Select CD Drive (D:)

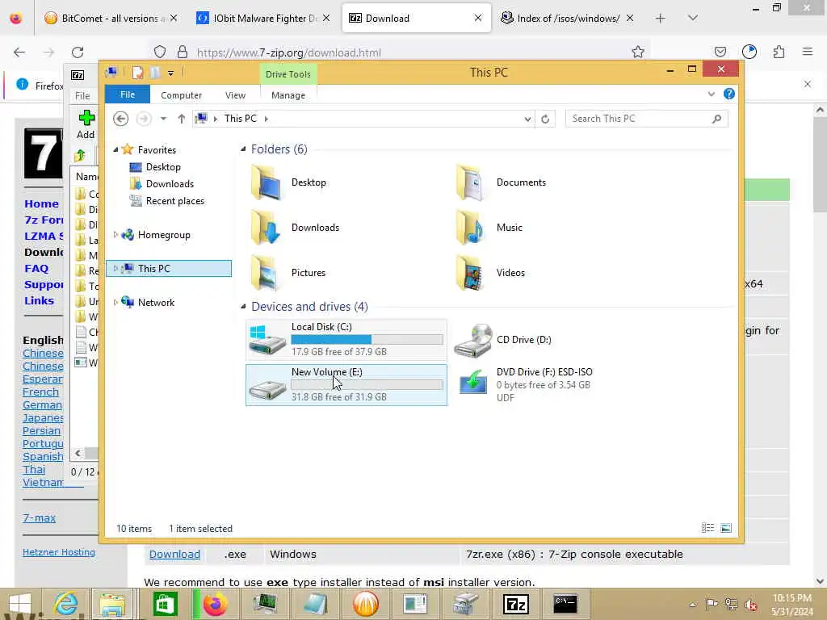pos(504,340)
